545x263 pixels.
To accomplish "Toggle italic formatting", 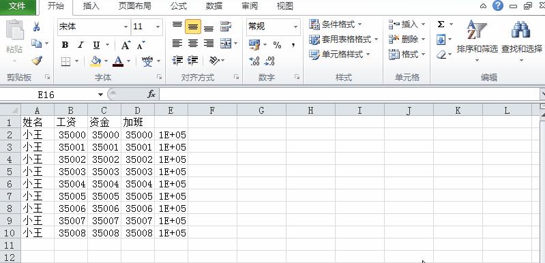I will point(80,45).
